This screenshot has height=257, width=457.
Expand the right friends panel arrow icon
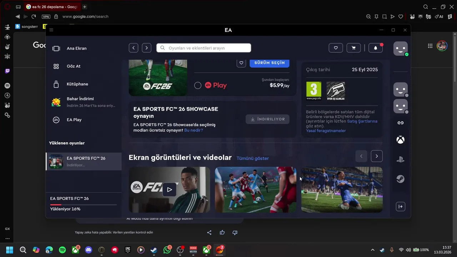click(401, 206)
